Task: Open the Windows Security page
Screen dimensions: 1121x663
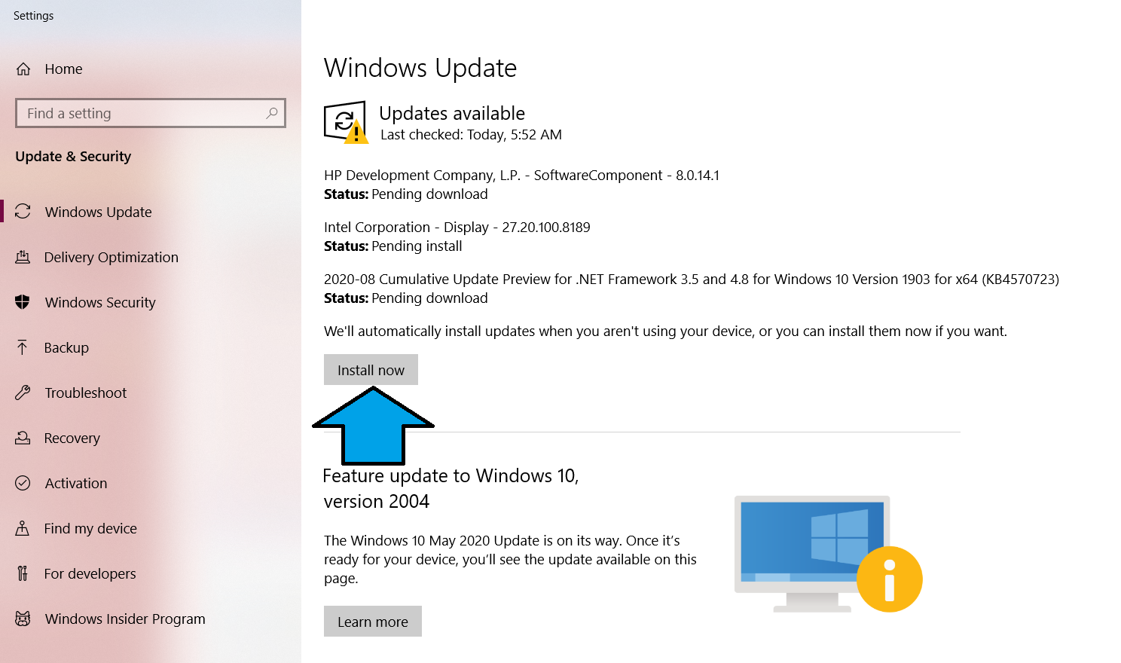Action: pyautogui.click(x=100, y=302)
